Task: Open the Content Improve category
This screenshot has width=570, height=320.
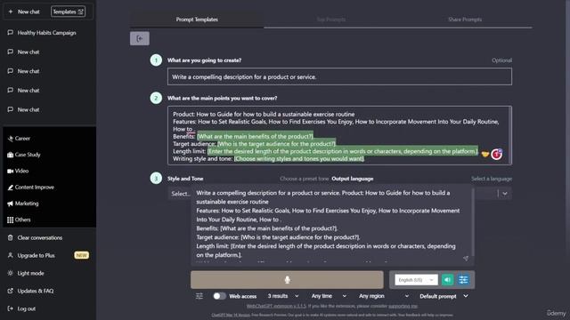Action: pos(30,188)
